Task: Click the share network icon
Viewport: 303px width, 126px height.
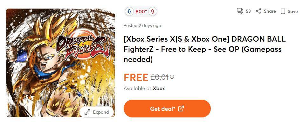Action: 258,11
